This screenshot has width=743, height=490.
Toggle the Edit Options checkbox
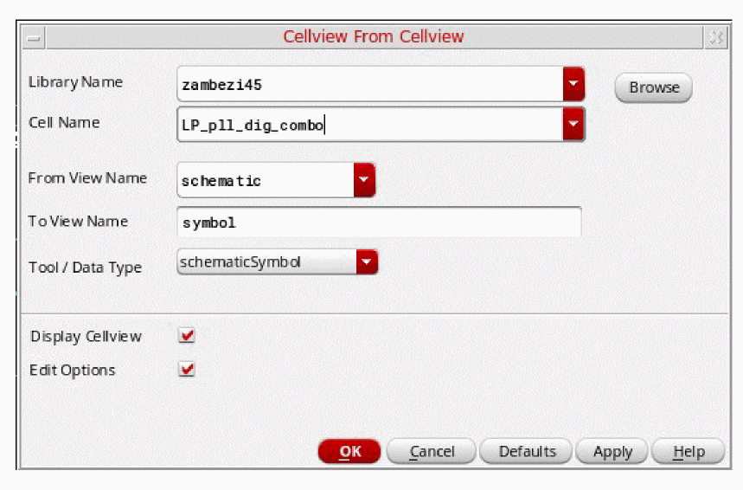point(187,369)
